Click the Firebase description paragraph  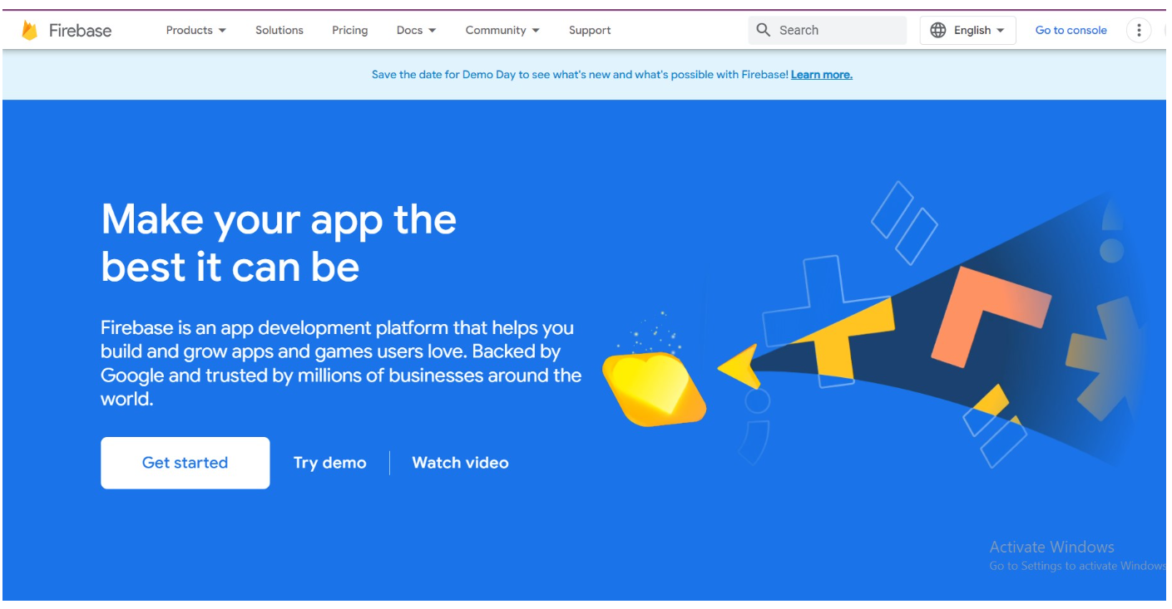(x=341, y=363)
